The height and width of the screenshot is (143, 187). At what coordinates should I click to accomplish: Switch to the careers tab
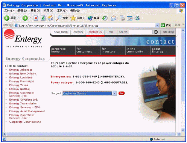tap(78, 32)
